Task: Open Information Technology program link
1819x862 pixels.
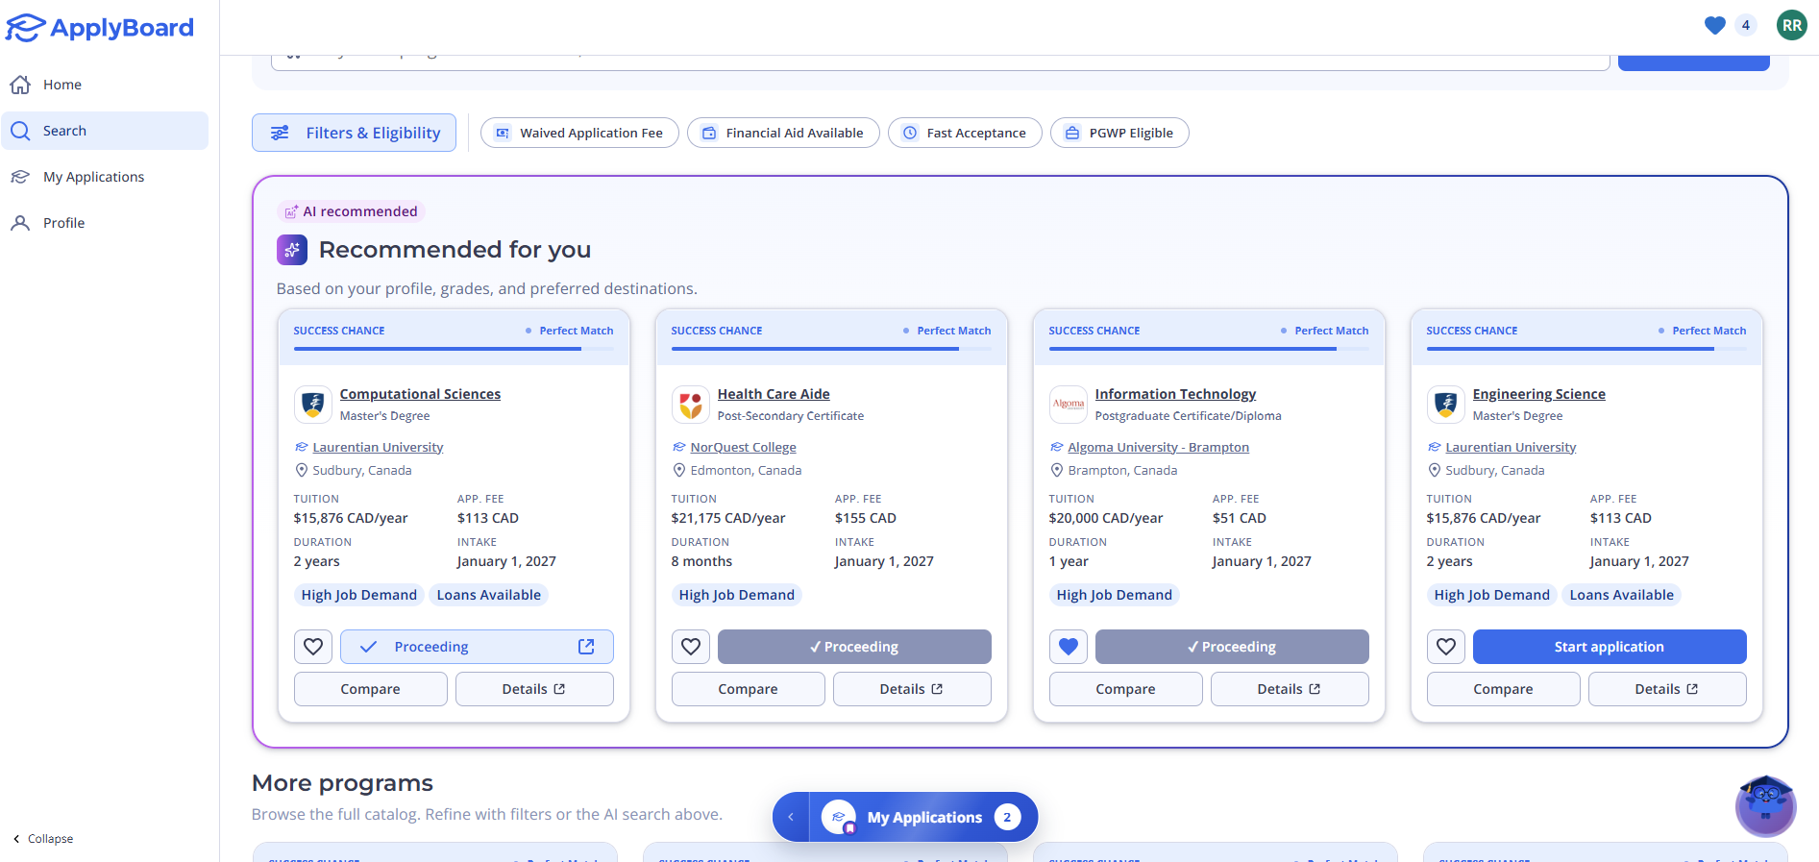Action: 1175,394
